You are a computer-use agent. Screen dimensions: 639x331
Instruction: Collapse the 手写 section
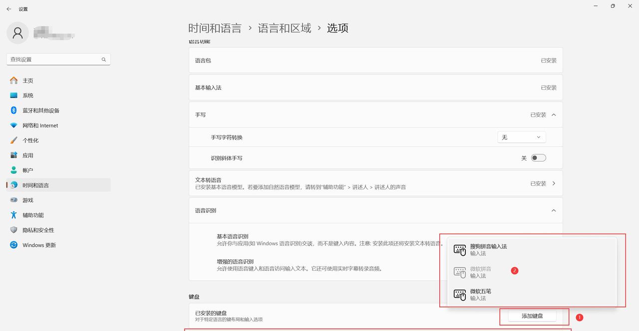(x=553, y=114)
